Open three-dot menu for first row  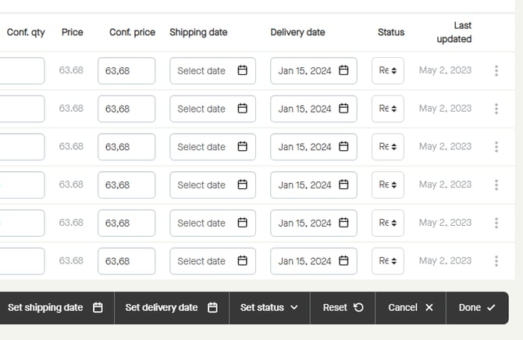(x=496, y=71)
